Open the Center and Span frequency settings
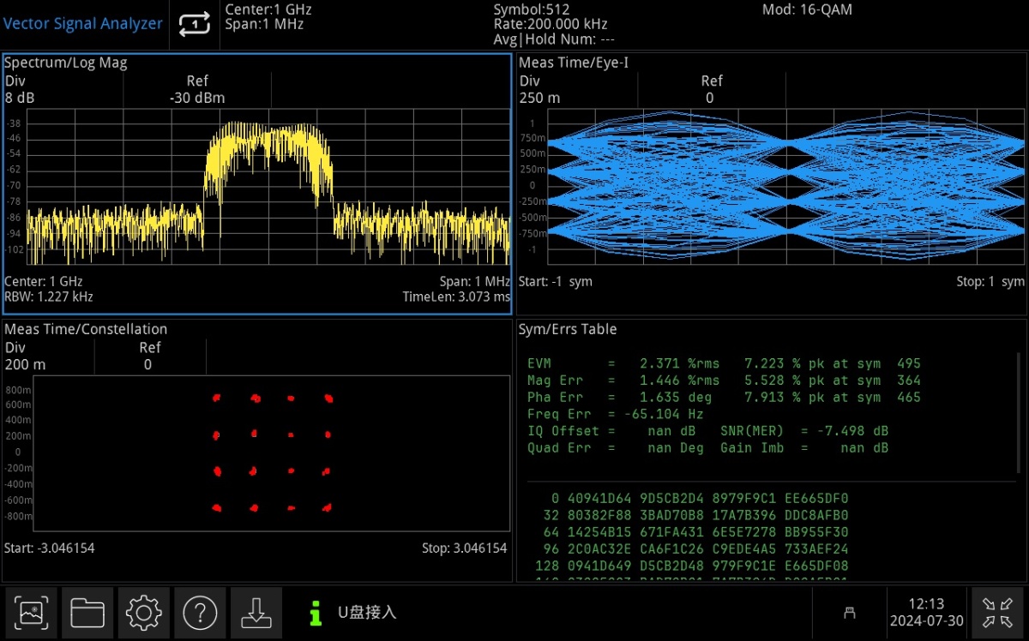 [268, 17]
